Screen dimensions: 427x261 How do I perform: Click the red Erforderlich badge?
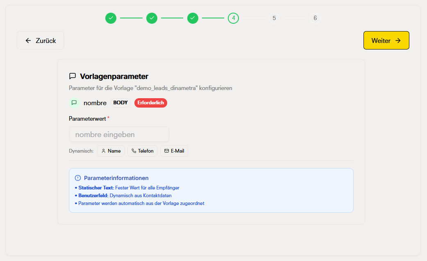click(x=150, y=103)
